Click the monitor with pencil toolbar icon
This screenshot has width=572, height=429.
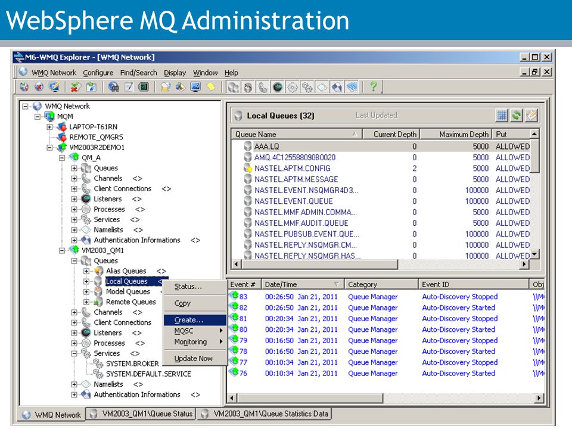[x=54, y=87]
